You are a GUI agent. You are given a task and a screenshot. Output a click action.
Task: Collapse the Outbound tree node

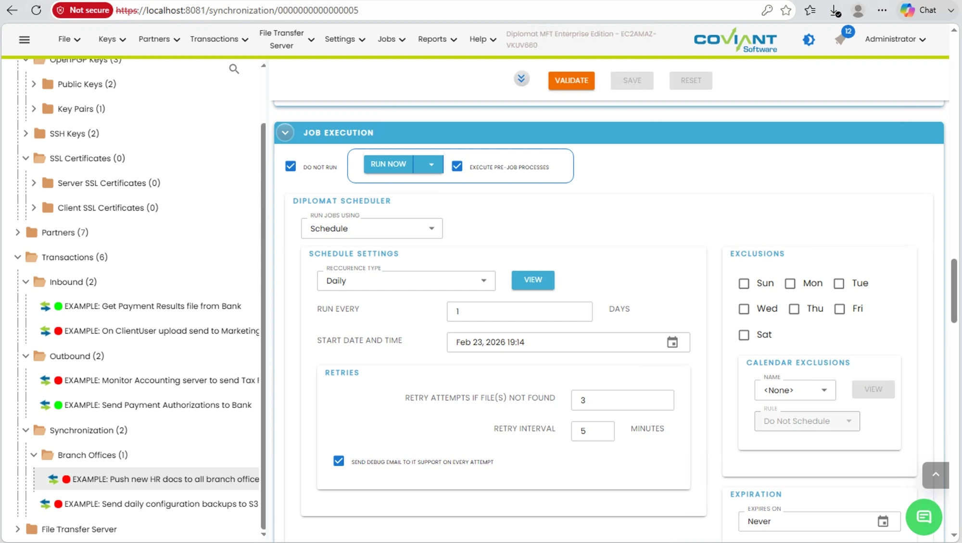click(x=26, y=356)
